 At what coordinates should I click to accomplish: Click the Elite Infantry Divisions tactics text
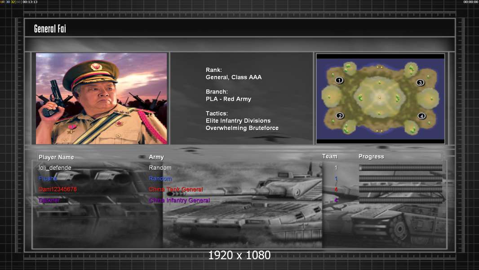click(x=238, y=121)
